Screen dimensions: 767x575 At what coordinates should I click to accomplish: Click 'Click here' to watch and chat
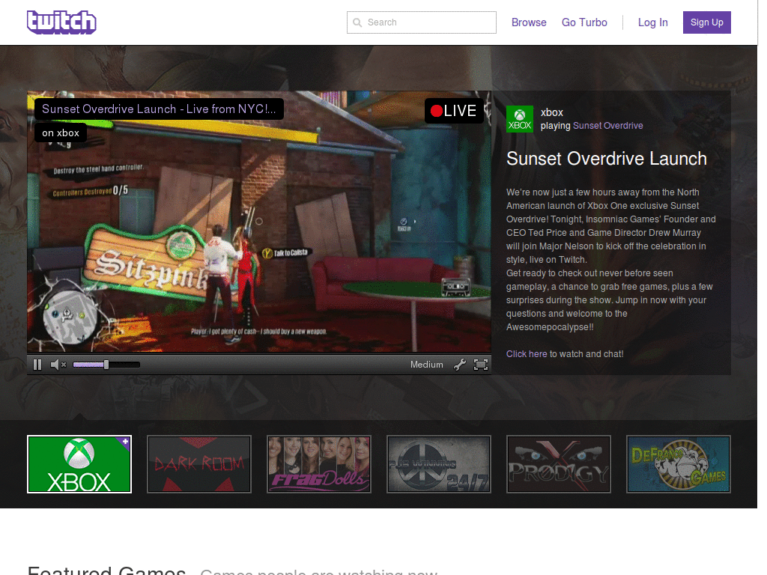tap(527, 354)
